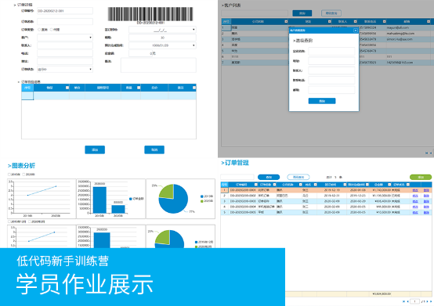Click the green 添加 button in order management

pos(421,177)
